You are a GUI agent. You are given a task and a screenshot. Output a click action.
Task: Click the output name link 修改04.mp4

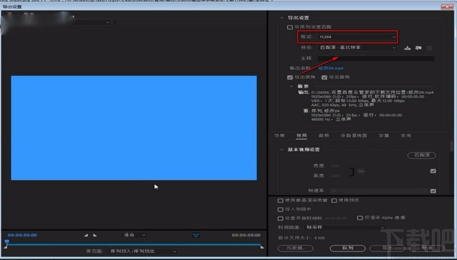tap(331, 68)
